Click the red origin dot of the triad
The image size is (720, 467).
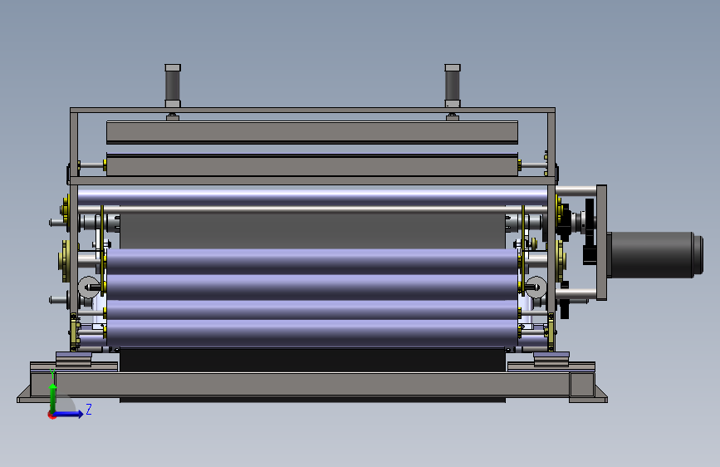[51, 415]
